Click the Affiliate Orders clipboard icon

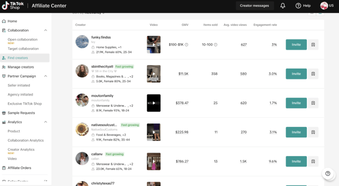[4, 168]
